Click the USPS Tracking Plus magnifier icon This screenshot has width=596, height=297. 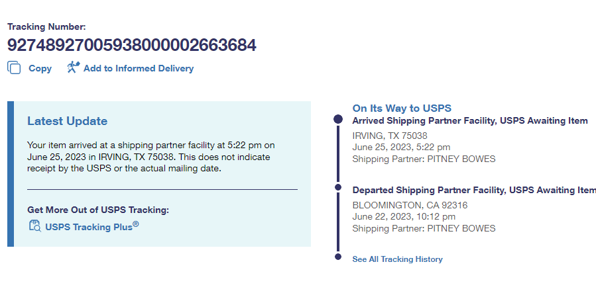click(34, 226)
